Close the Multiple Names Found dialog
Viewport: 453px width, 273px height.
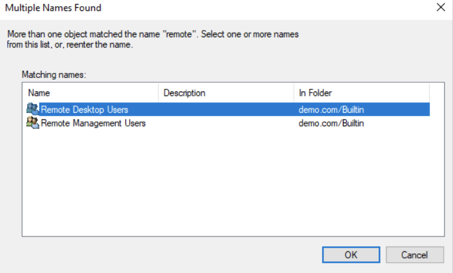tap(441, 7)
